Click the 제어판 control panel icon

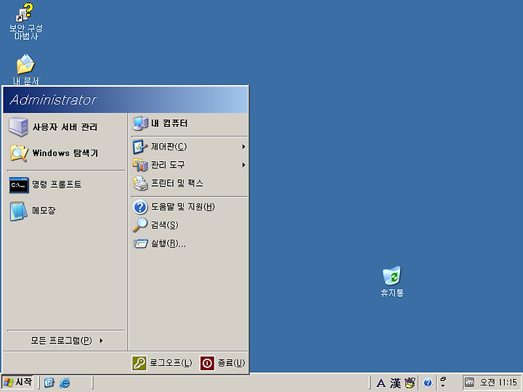click(140, 147)
